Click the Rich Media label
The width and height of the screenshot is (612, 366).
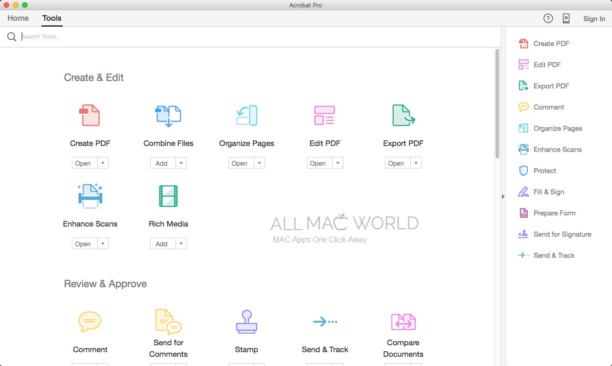(168, 224)
